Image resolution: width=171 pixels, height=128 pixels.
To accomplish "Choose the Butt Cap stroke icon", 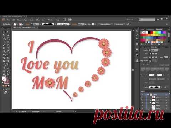I will 150,54.
